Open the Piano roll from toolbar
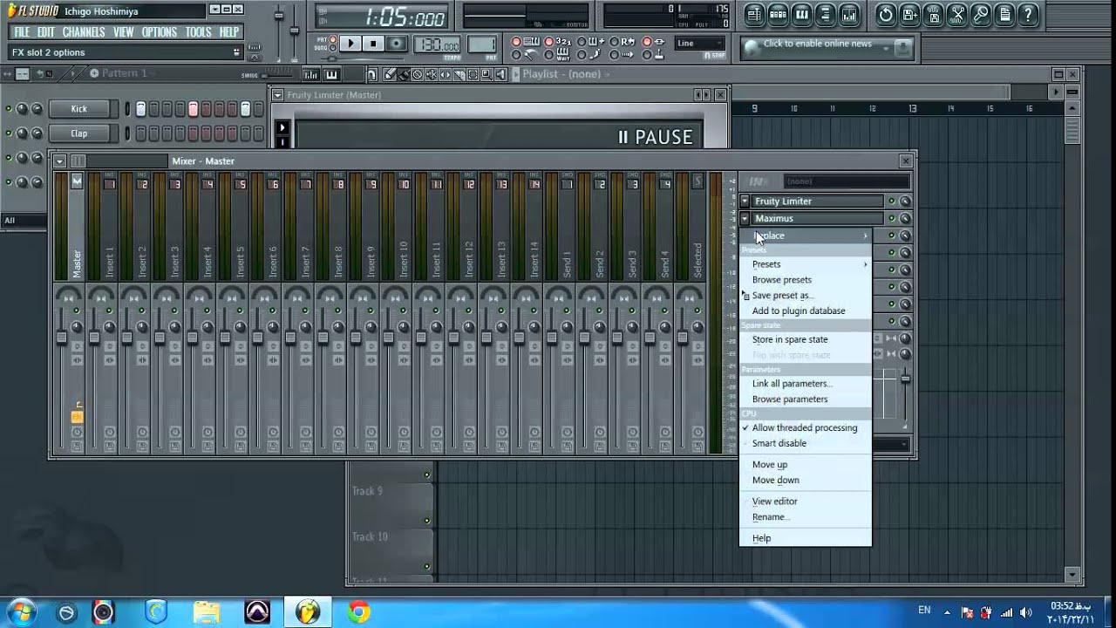The height and width of the screenshot is (628, 1116). (x=801, y=14)
